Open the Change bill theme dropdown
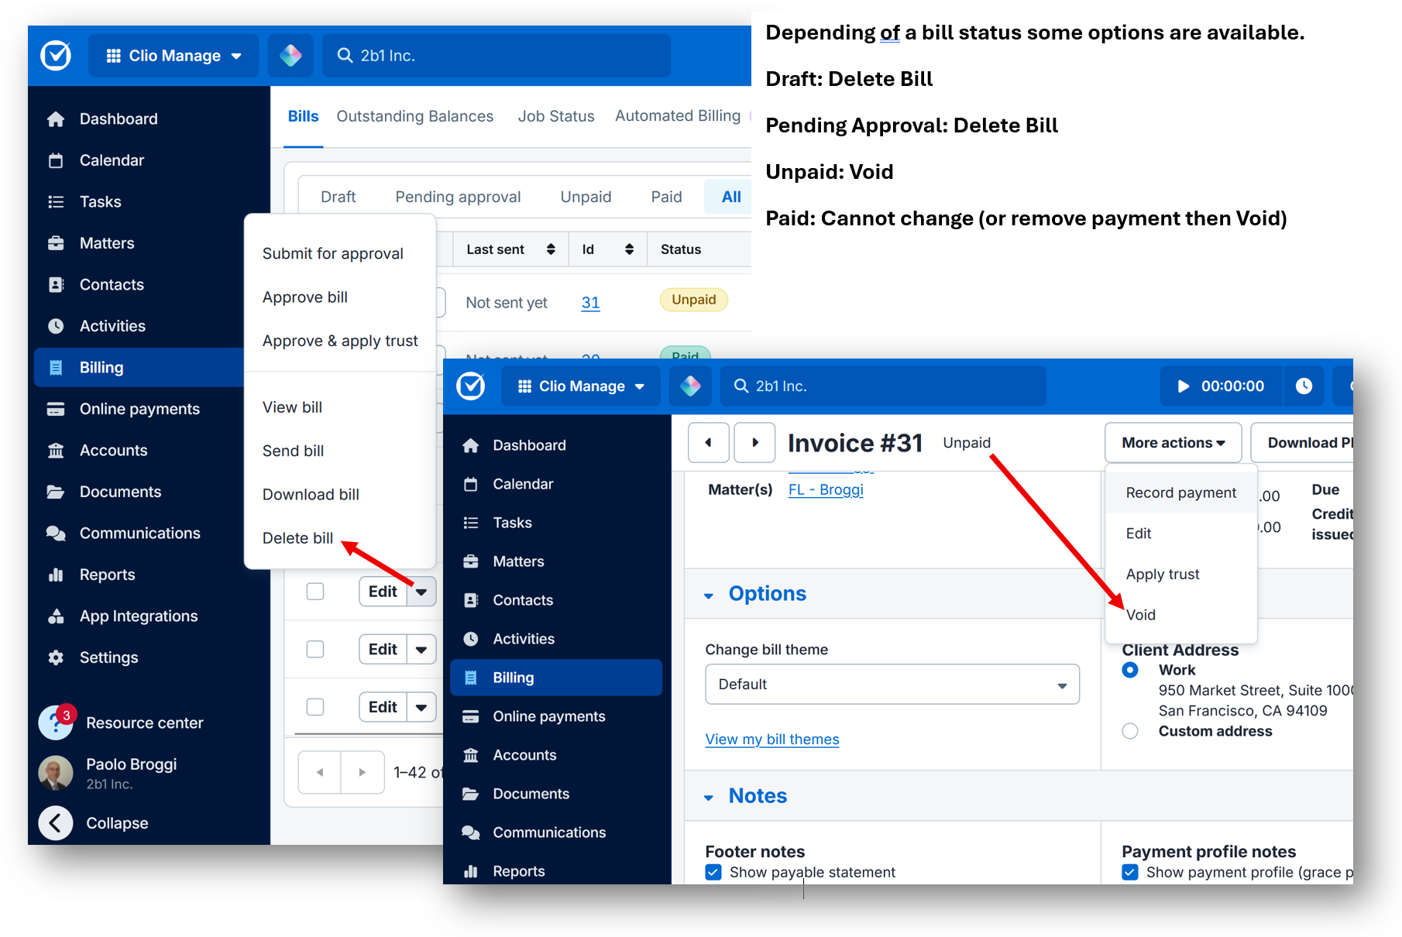 click(892, 684)
